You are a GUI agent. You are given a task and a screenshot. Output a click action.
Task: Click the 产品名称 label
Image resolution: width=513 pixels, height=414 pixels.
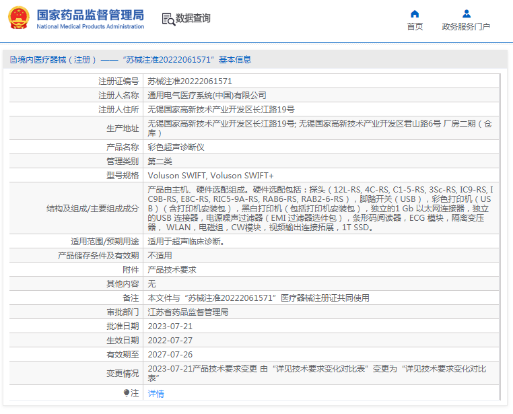point(123,147)
